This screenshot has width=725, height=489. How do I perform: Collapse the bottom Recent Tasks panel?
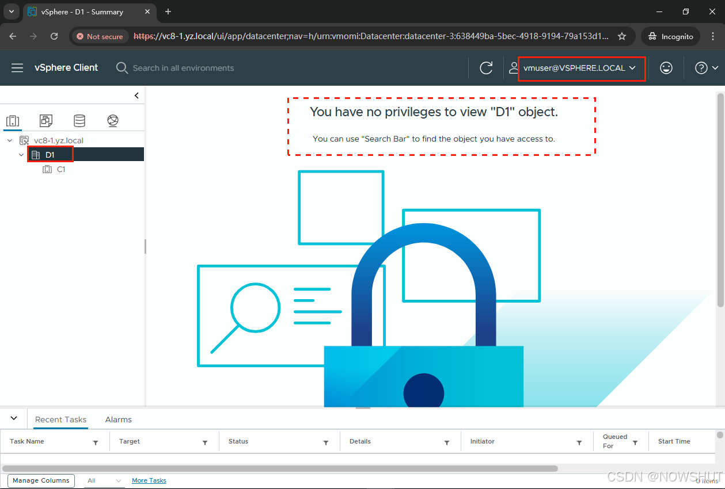point(14,418)
